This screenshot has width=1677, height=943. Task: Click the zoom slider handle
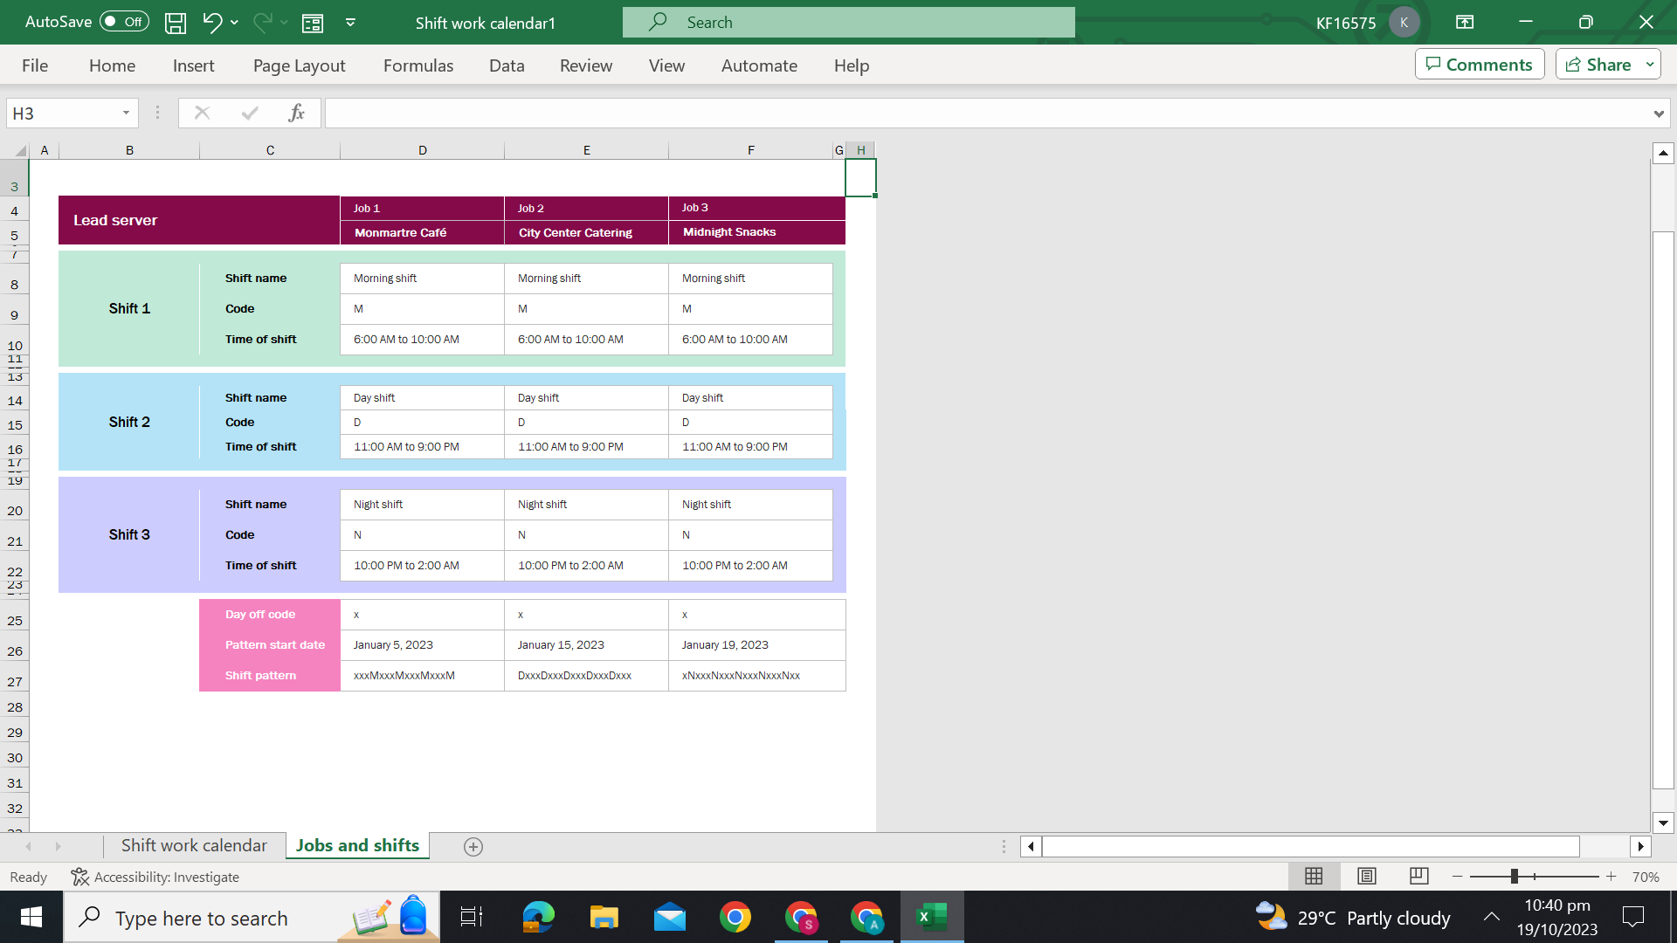coord(1515,876)
